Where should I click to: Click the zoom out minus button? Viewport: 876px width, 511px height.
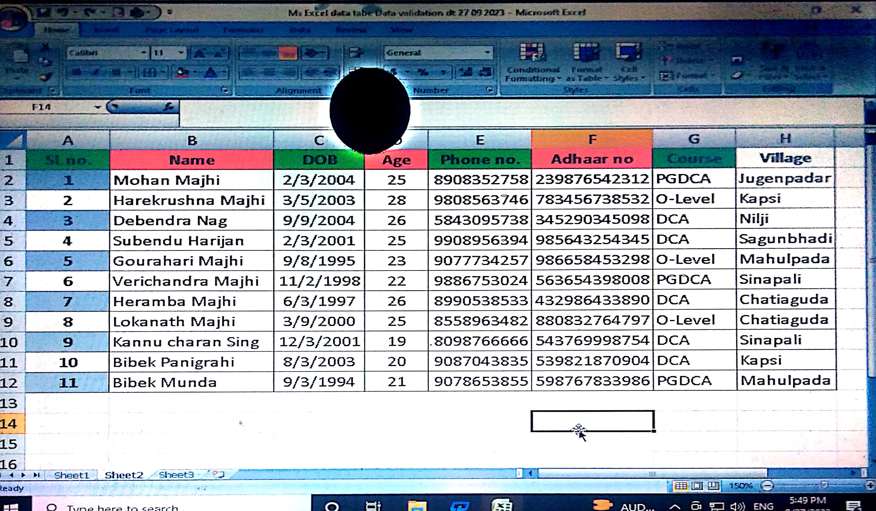point(767,486)
